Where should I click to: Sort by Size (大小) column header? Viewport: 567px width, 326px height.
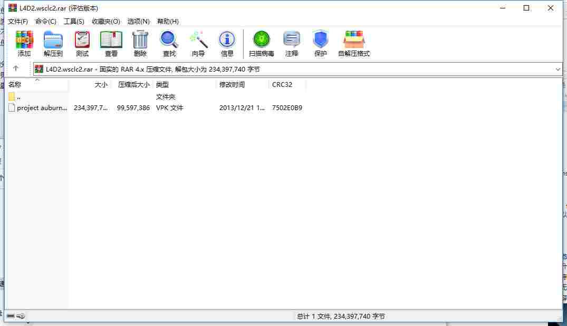pos(91,84)
